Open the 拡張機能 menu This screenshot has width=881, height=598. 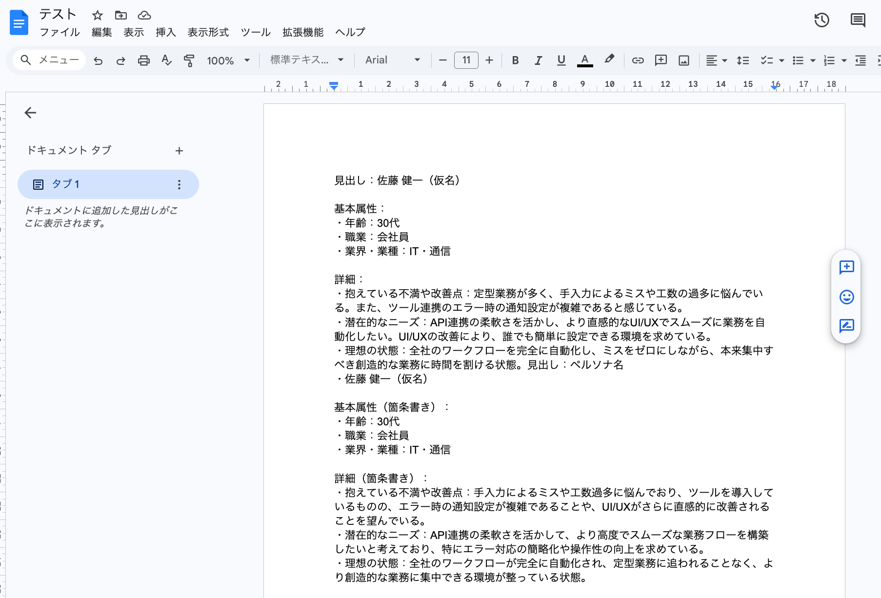click(303, 32)
